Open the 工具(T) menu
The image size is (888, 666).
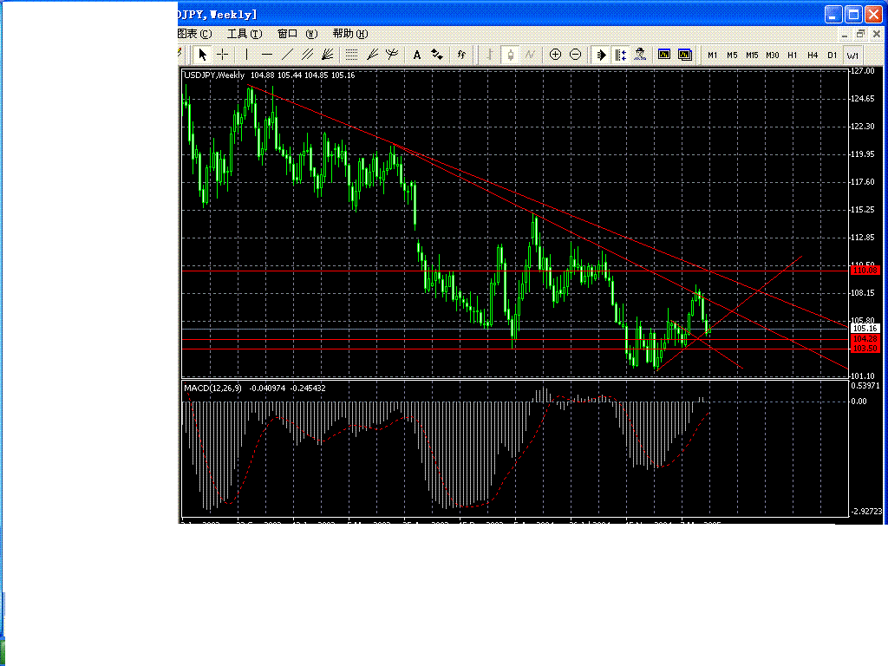point(245,34)
